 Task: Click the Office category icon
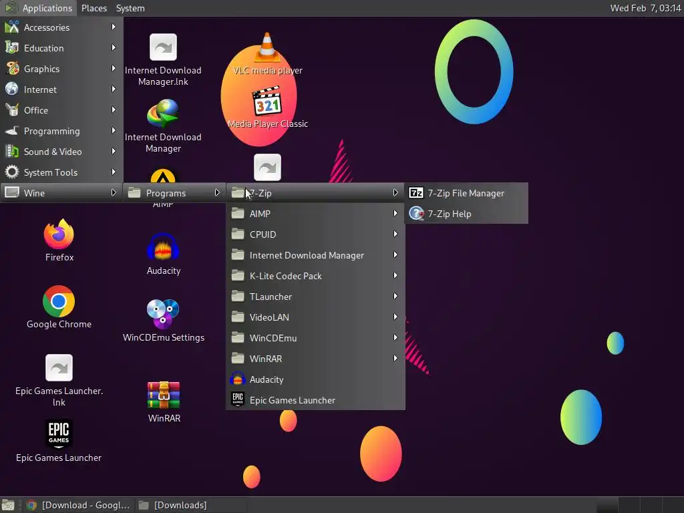pyautogui.click(x=12, y=110)
